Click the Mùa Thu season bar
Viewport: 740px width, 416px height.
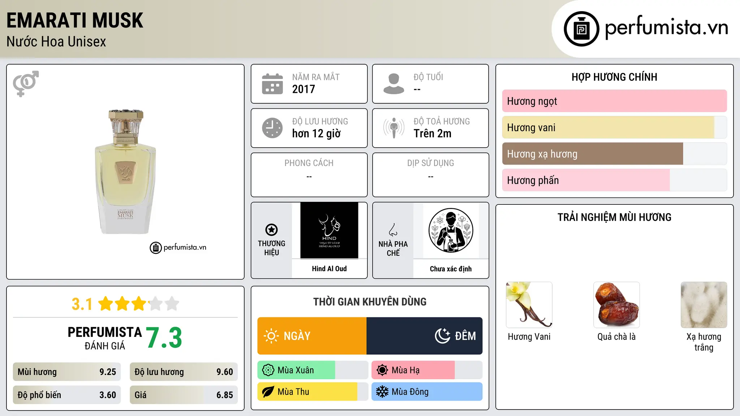tap(313, 392)
